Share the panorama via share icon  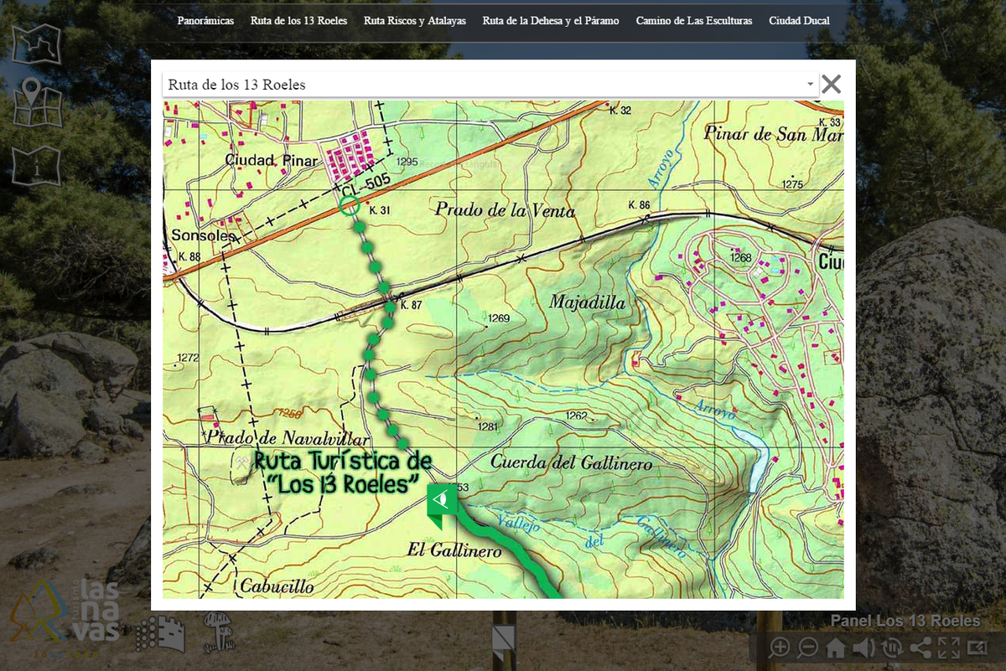coord(920,647)
